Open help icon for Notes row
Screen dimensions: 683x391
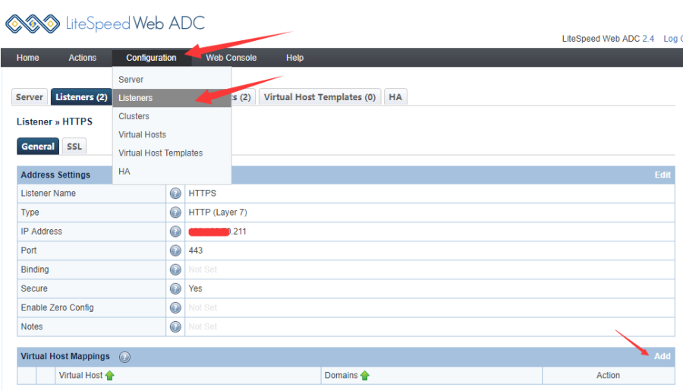pyautogui.click(x=175, y=327)
